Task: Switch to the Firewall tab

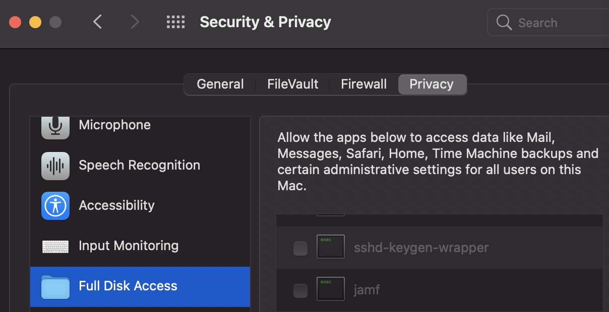Action: coord(363,84)
